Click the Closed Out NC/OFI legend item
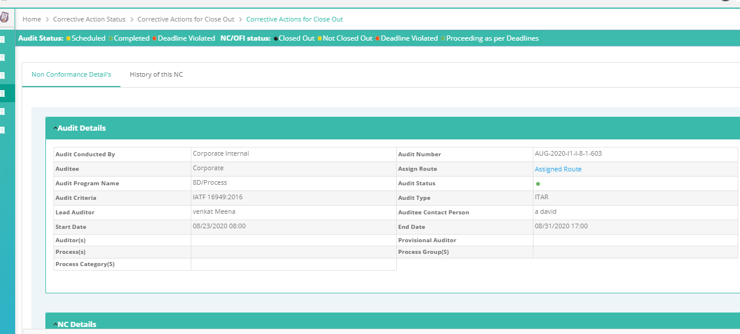The width and height of the screenshot is (740, 334). tap(294, 38)
